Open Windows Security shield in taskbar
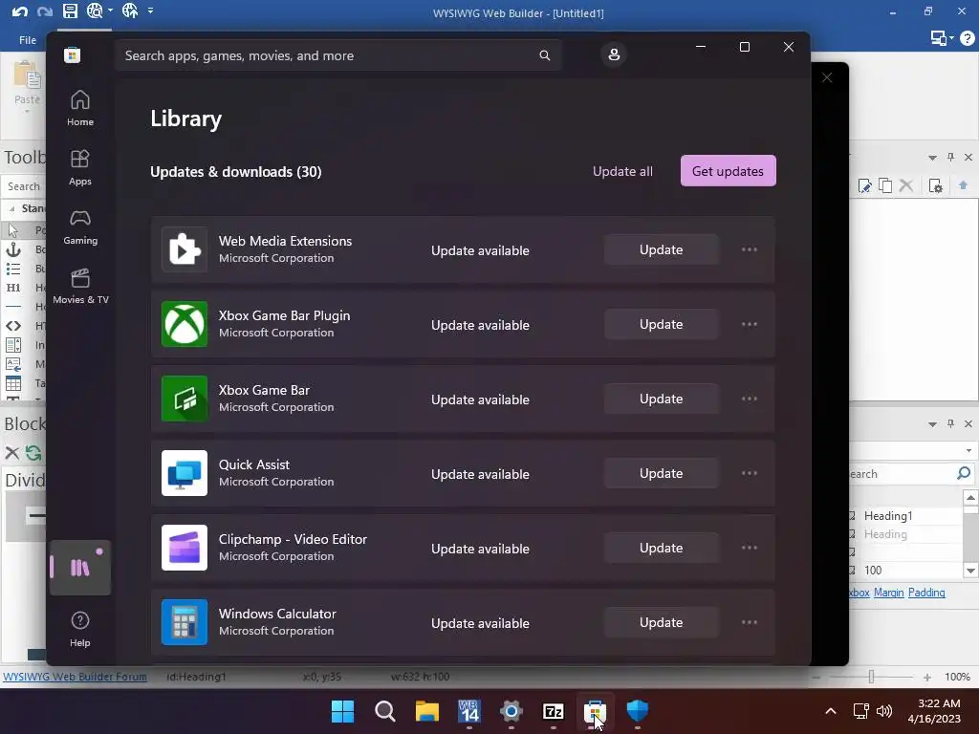The image size is (979, 734). pos(638,711)
